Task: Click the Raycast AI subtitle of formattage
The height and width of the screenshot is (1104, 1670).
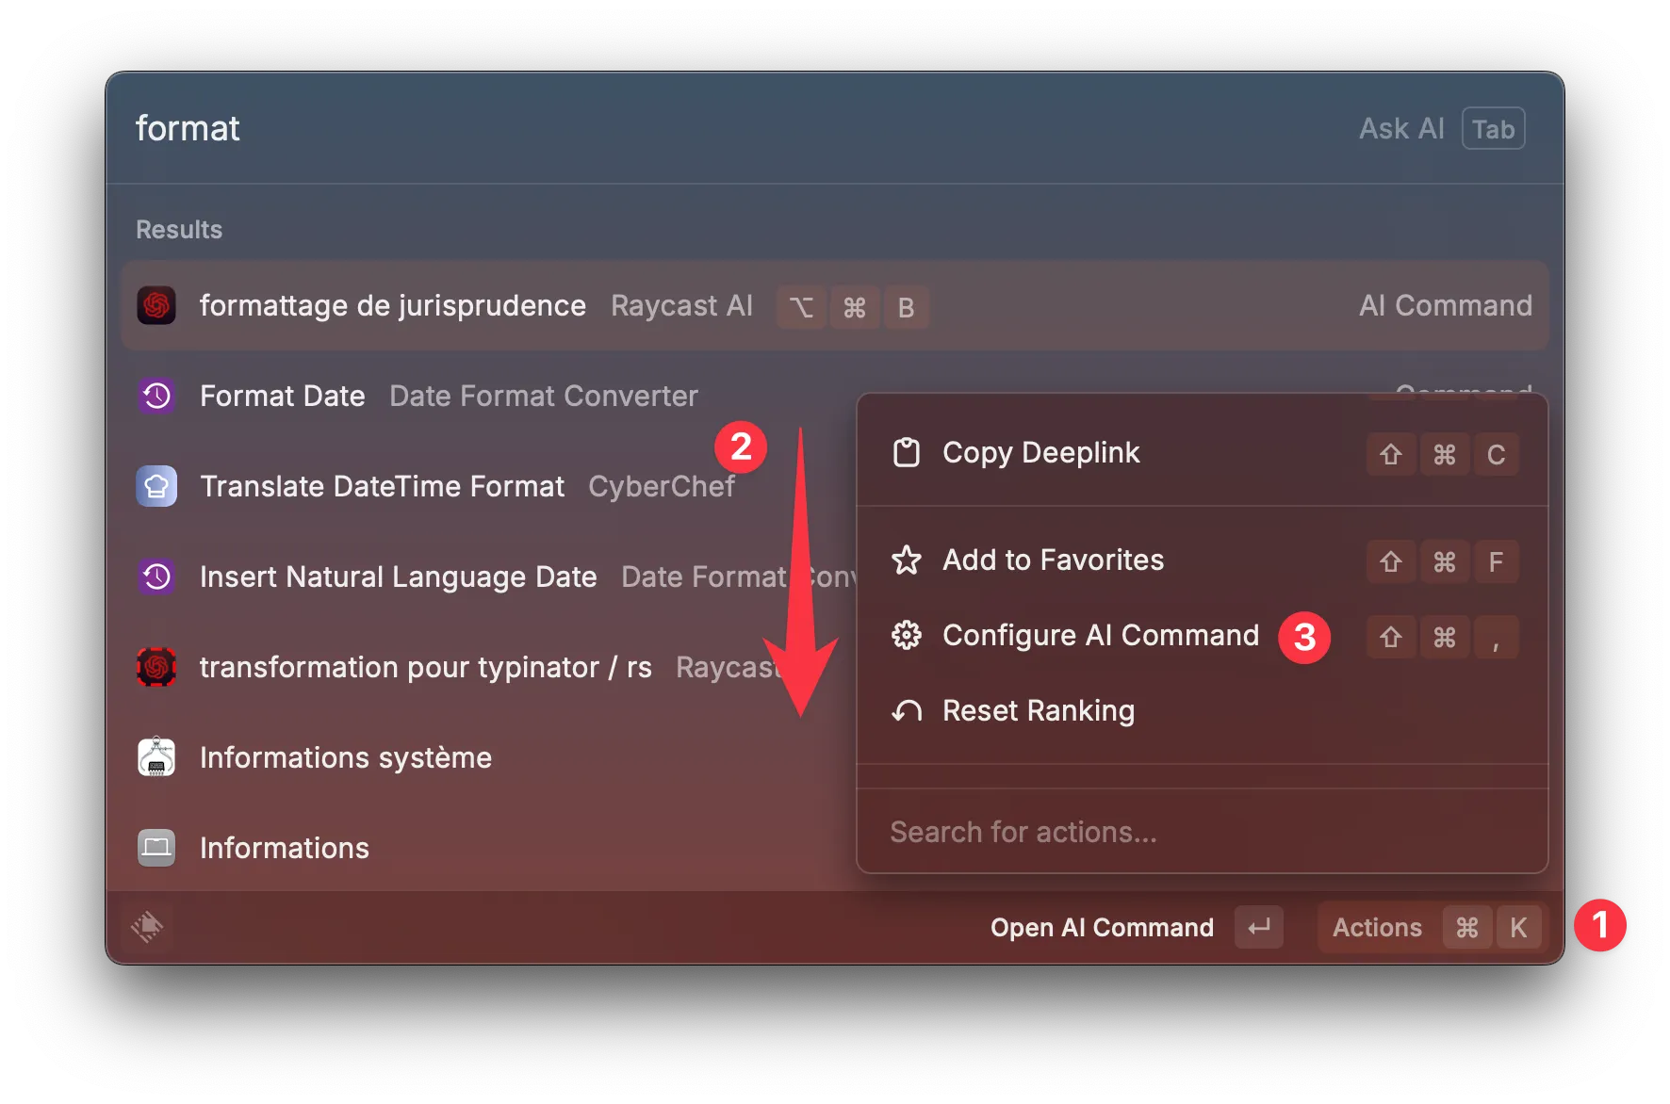Action: click(681, 305)
